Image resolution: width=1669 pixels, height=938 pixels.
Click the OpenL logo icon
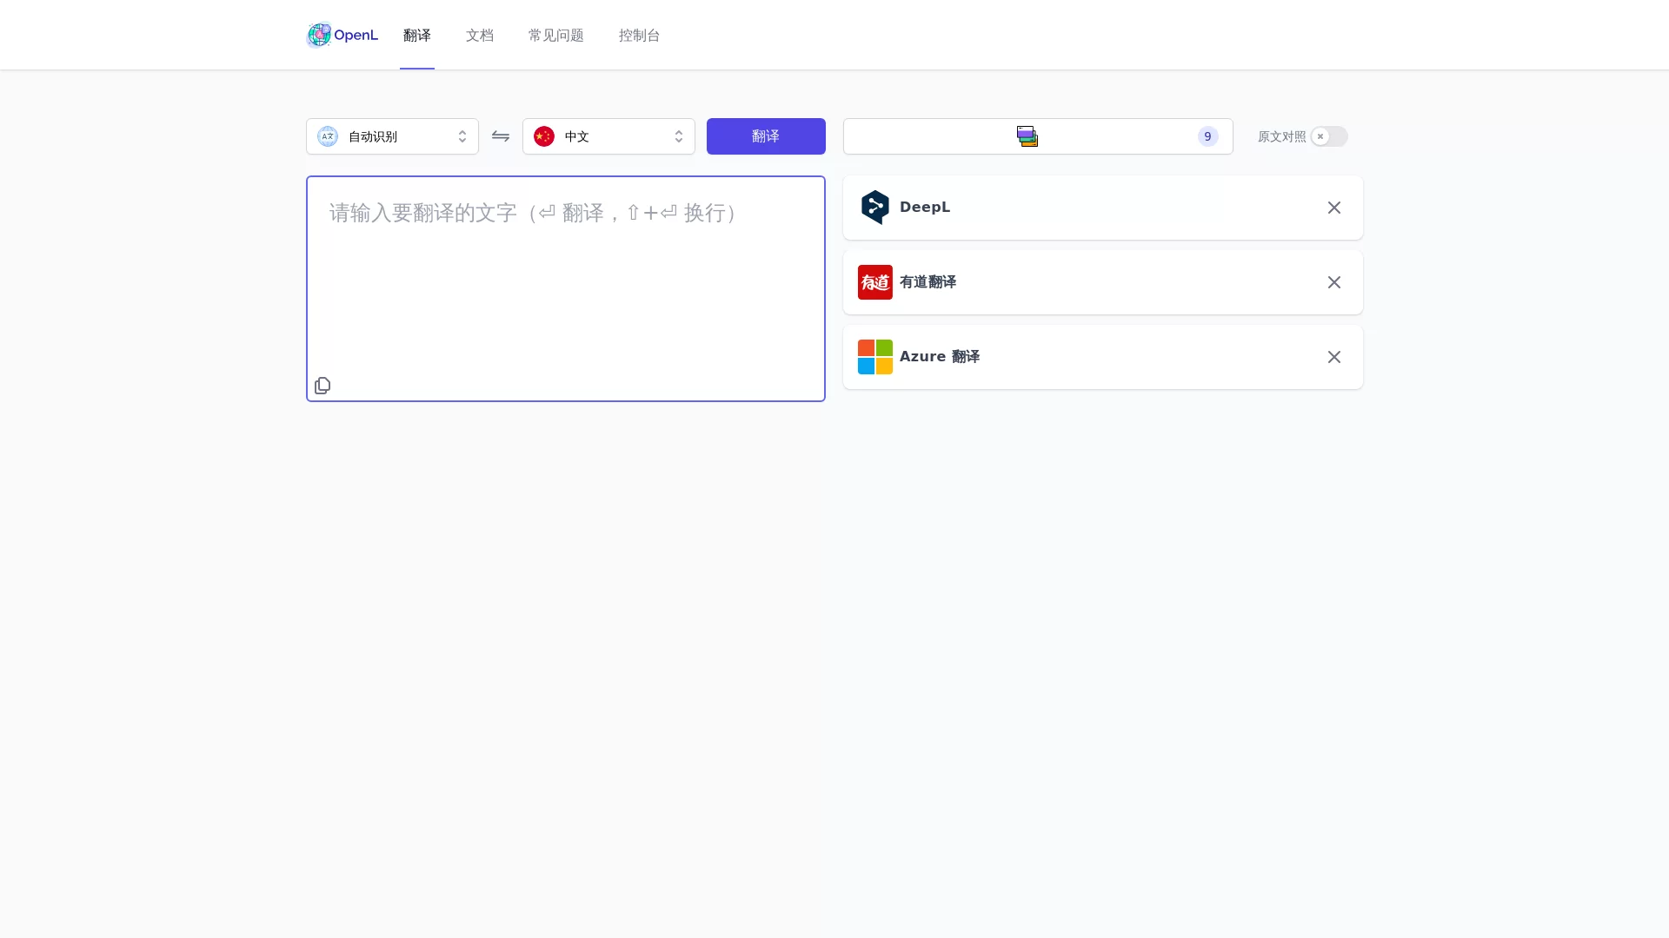319,35
